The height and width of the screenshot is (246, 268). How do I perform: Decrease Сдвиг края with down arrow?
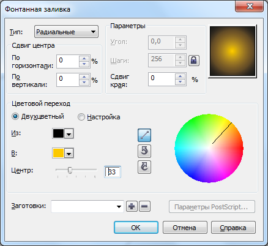click(x=180, y=82)
